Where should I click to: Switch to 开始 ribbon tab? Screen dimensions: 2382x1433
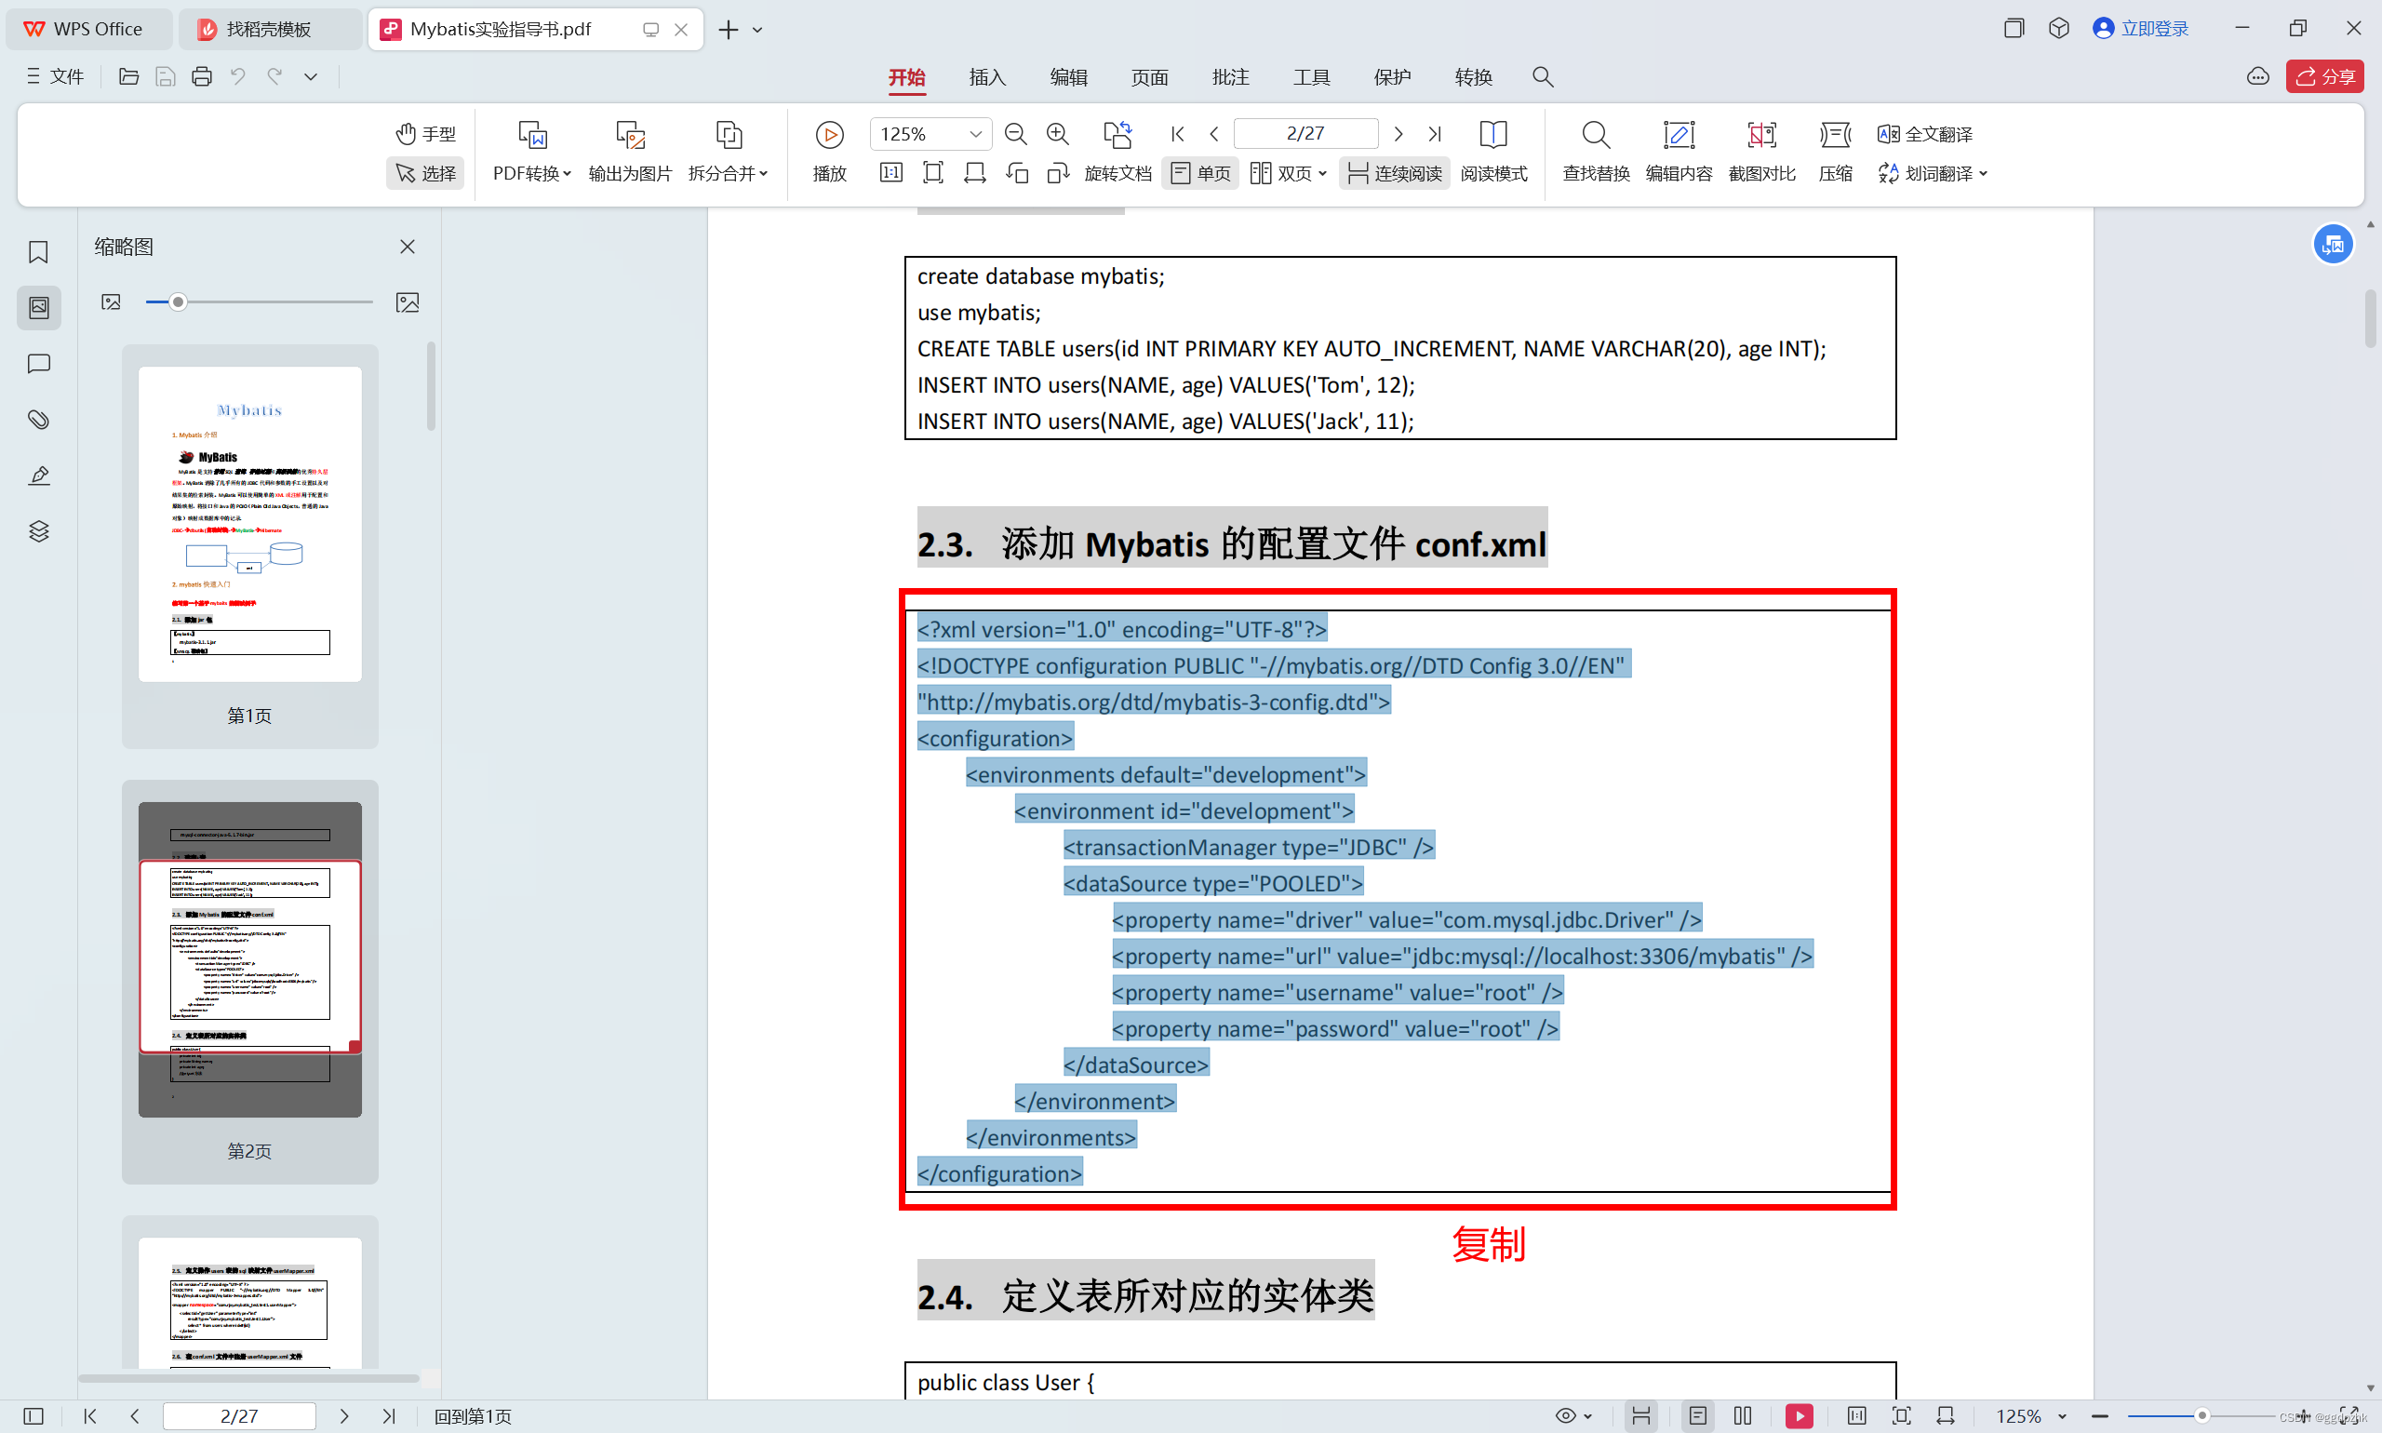(x=906, y=76)
